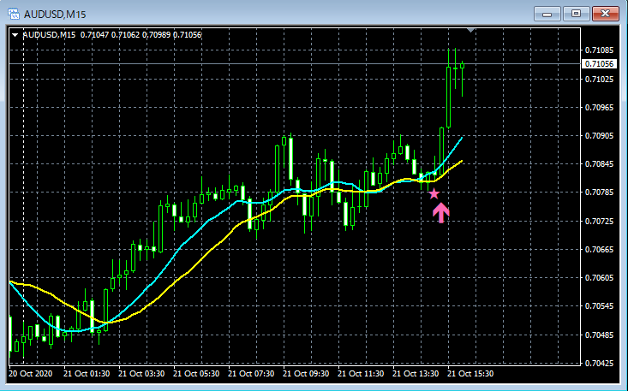Click the 0.70605 price scale label
Screen dimensions: 628x391
599,278
